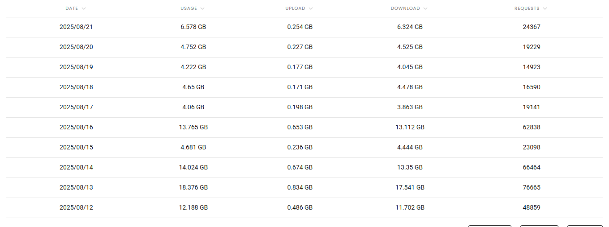Click the sort chevron beside UPLOAD header
609x227 pixels.
311,8
